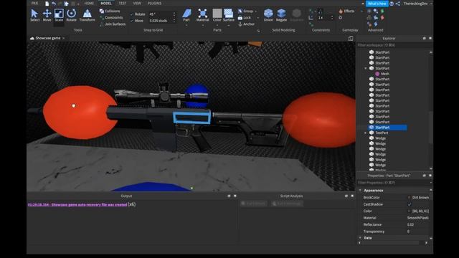Viewport: 459px width, 258px height.
Task: Click the Mesh item icon in Explorer
Action: (x=377, y=74)
